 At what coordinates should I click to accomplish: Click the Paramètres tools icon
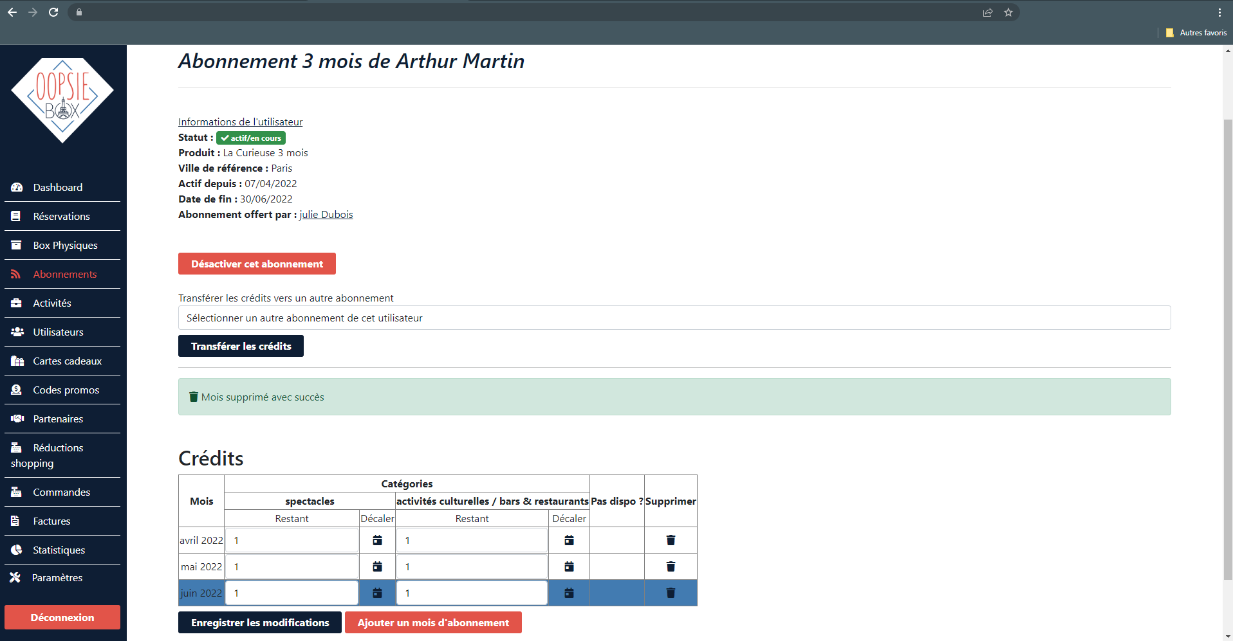[15, 577]
